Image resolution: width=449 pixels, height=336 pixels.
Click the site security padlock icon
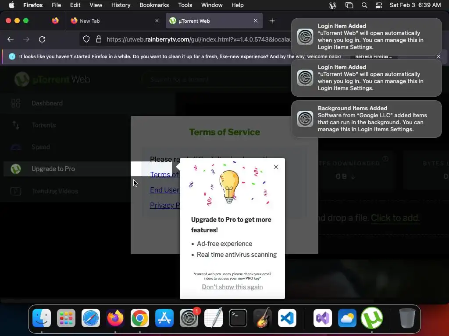click(x=99, y=39)
